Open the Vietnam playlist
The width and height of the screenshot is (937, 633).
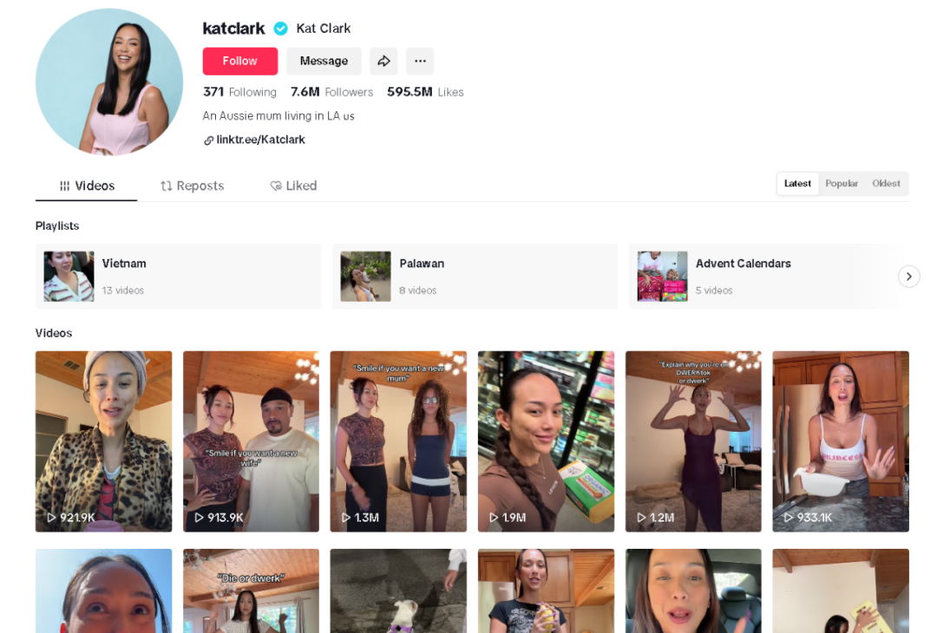(x=178, y=276)
